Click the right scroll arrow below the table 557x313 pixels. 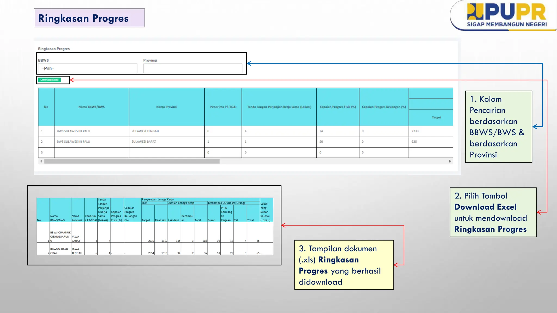pos(450,161)
